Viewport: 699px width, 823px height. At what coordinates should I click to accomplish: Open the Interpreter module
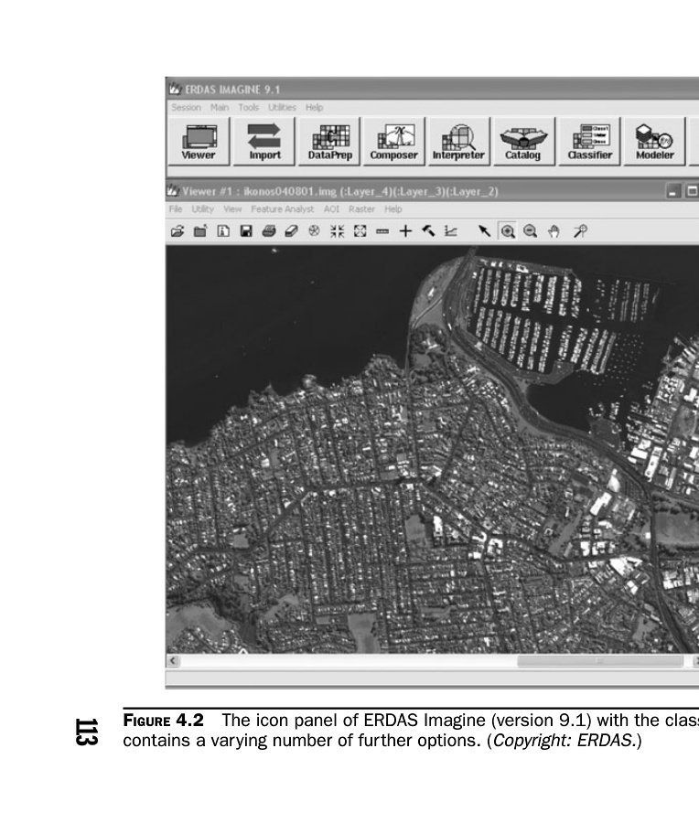pos(458,141)
